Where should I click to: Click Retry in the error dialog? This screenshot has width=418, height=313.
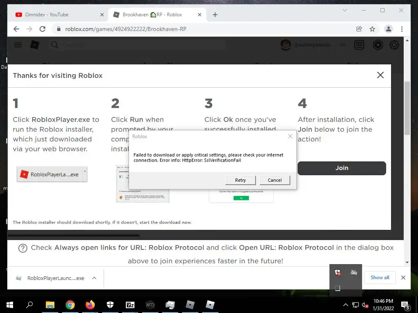tap(240, 180)
